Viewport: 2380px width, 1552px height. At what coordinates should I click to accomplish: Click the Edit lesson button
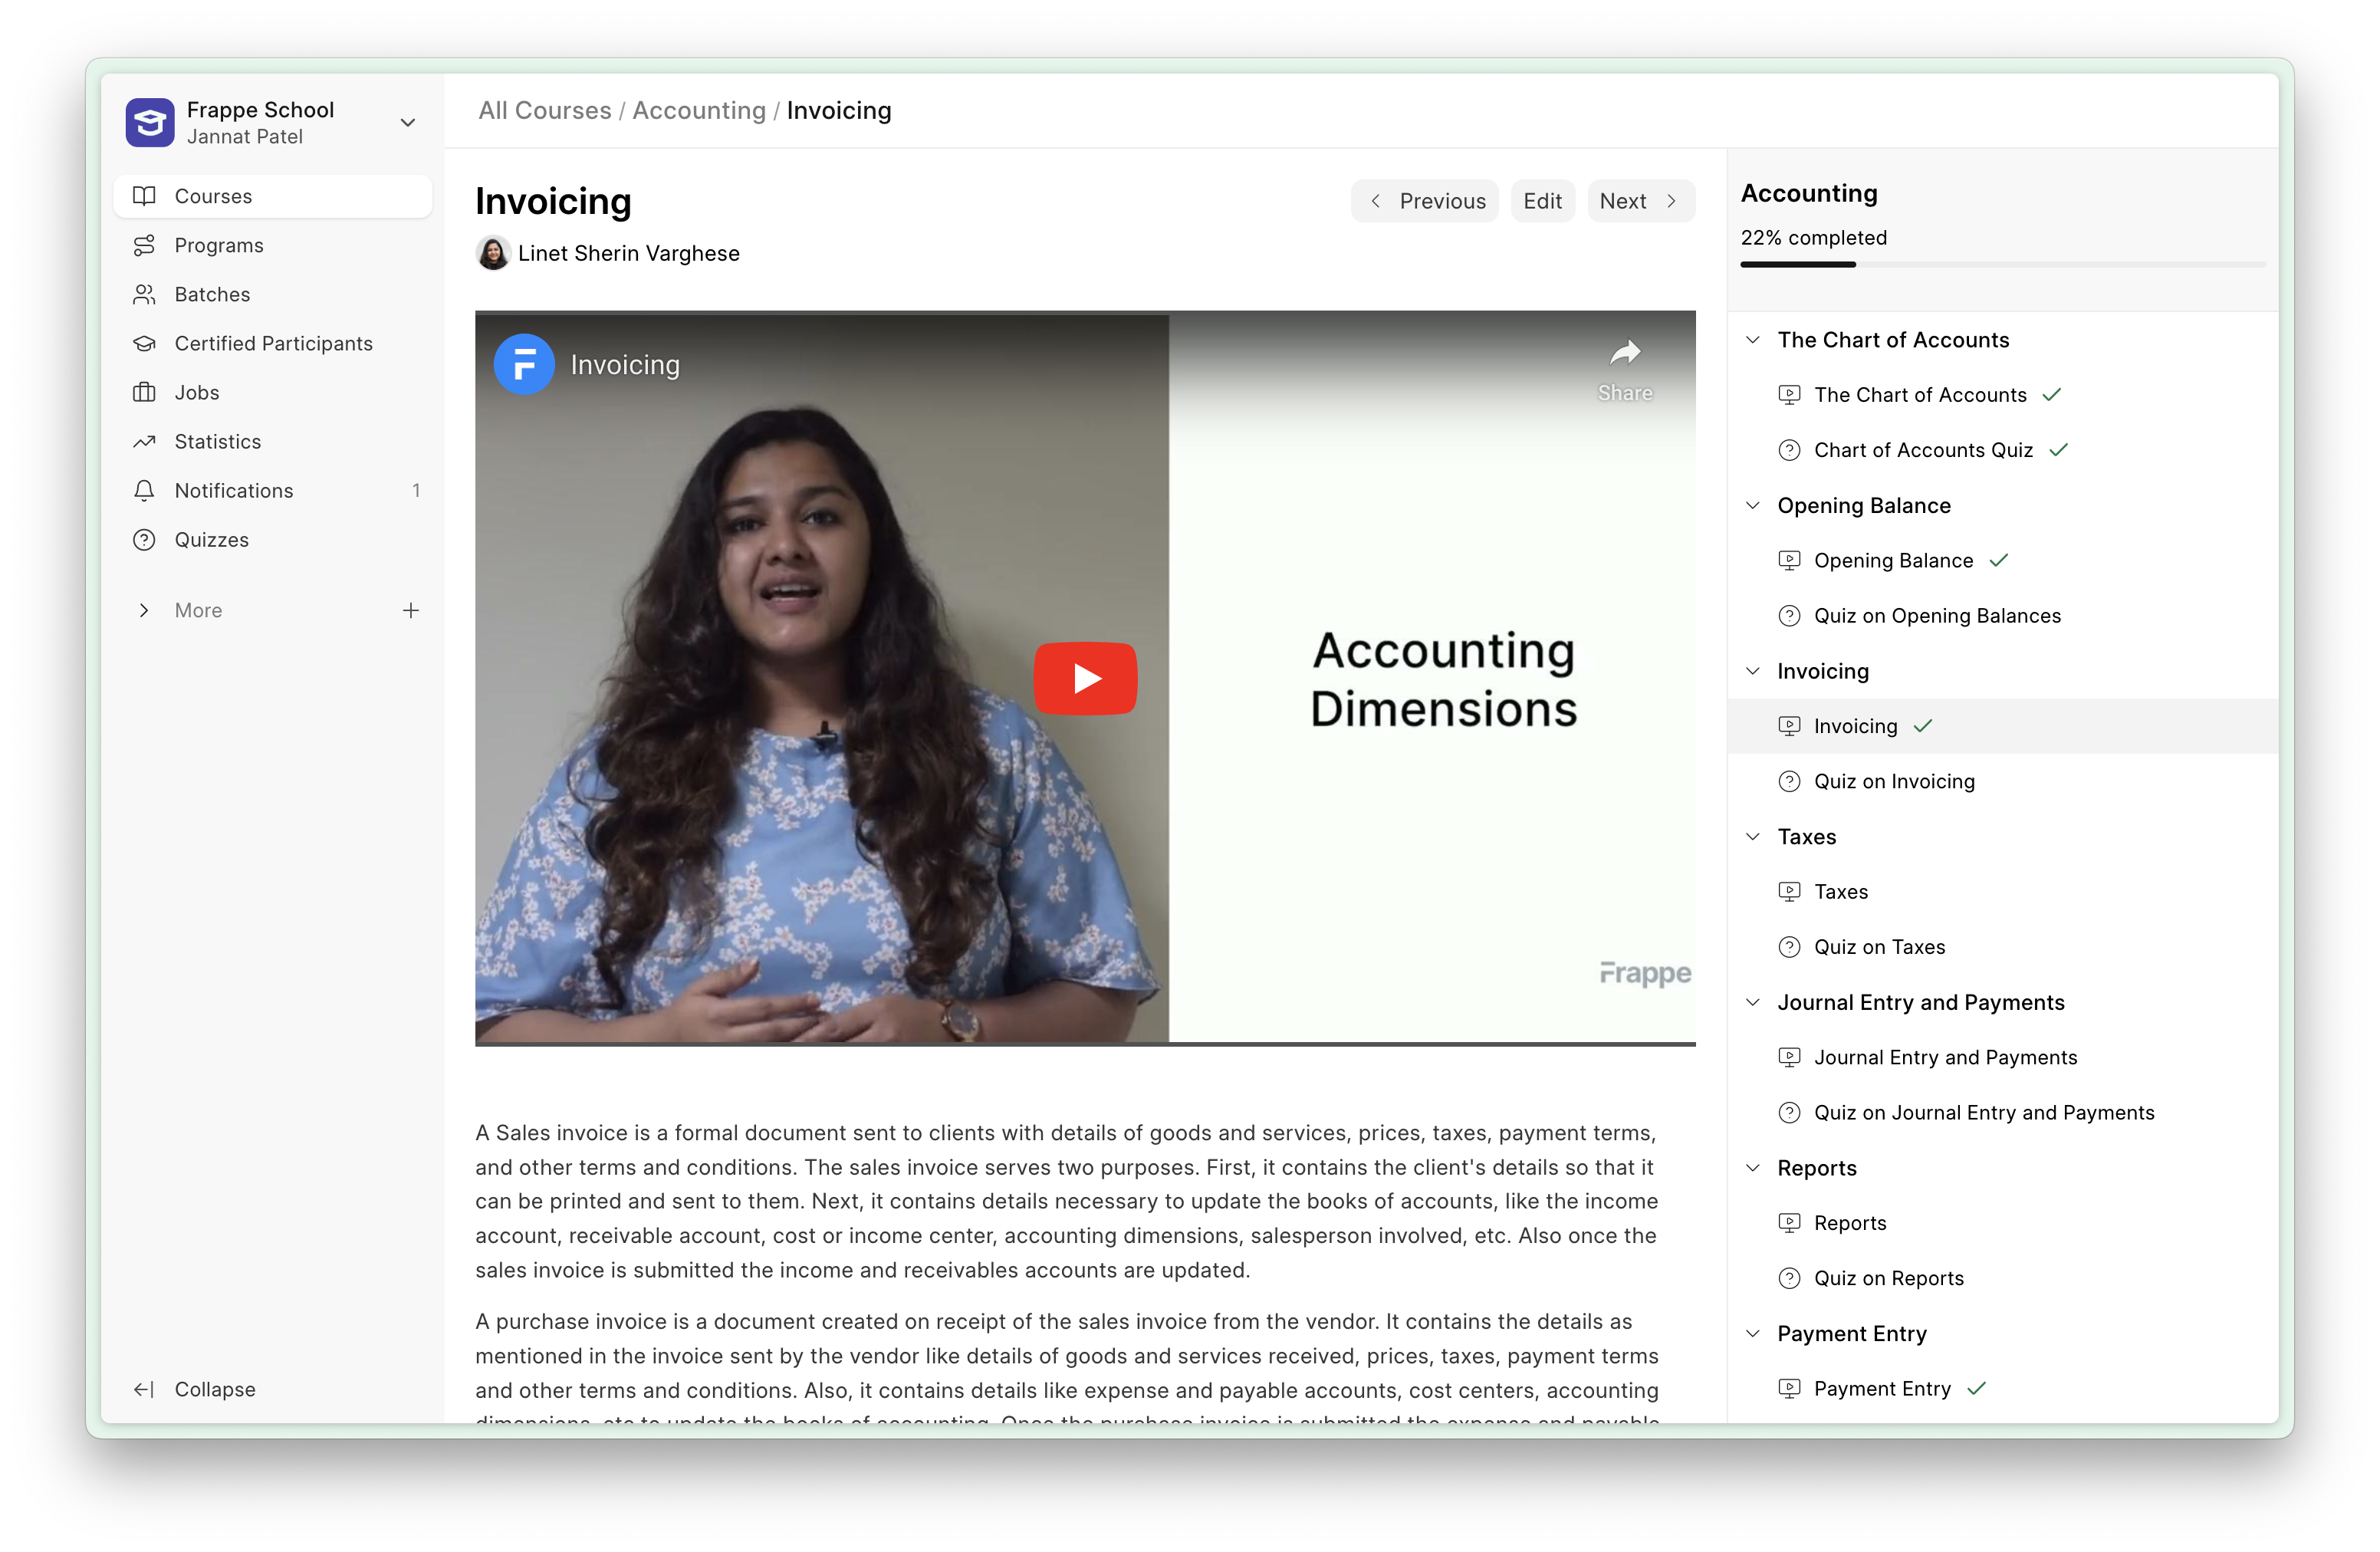1541,201
